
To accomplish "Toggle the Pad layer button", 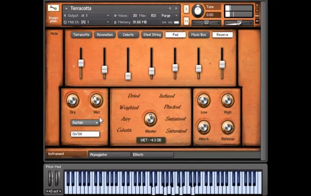I will coord(175,35).
